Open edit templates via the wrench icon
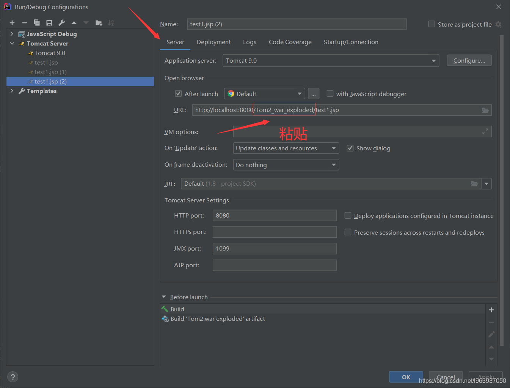 point(61,23)
